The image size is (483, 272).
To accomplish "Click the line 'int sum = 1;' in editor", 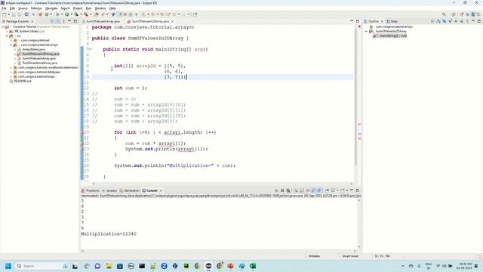I will click(131, 88).
